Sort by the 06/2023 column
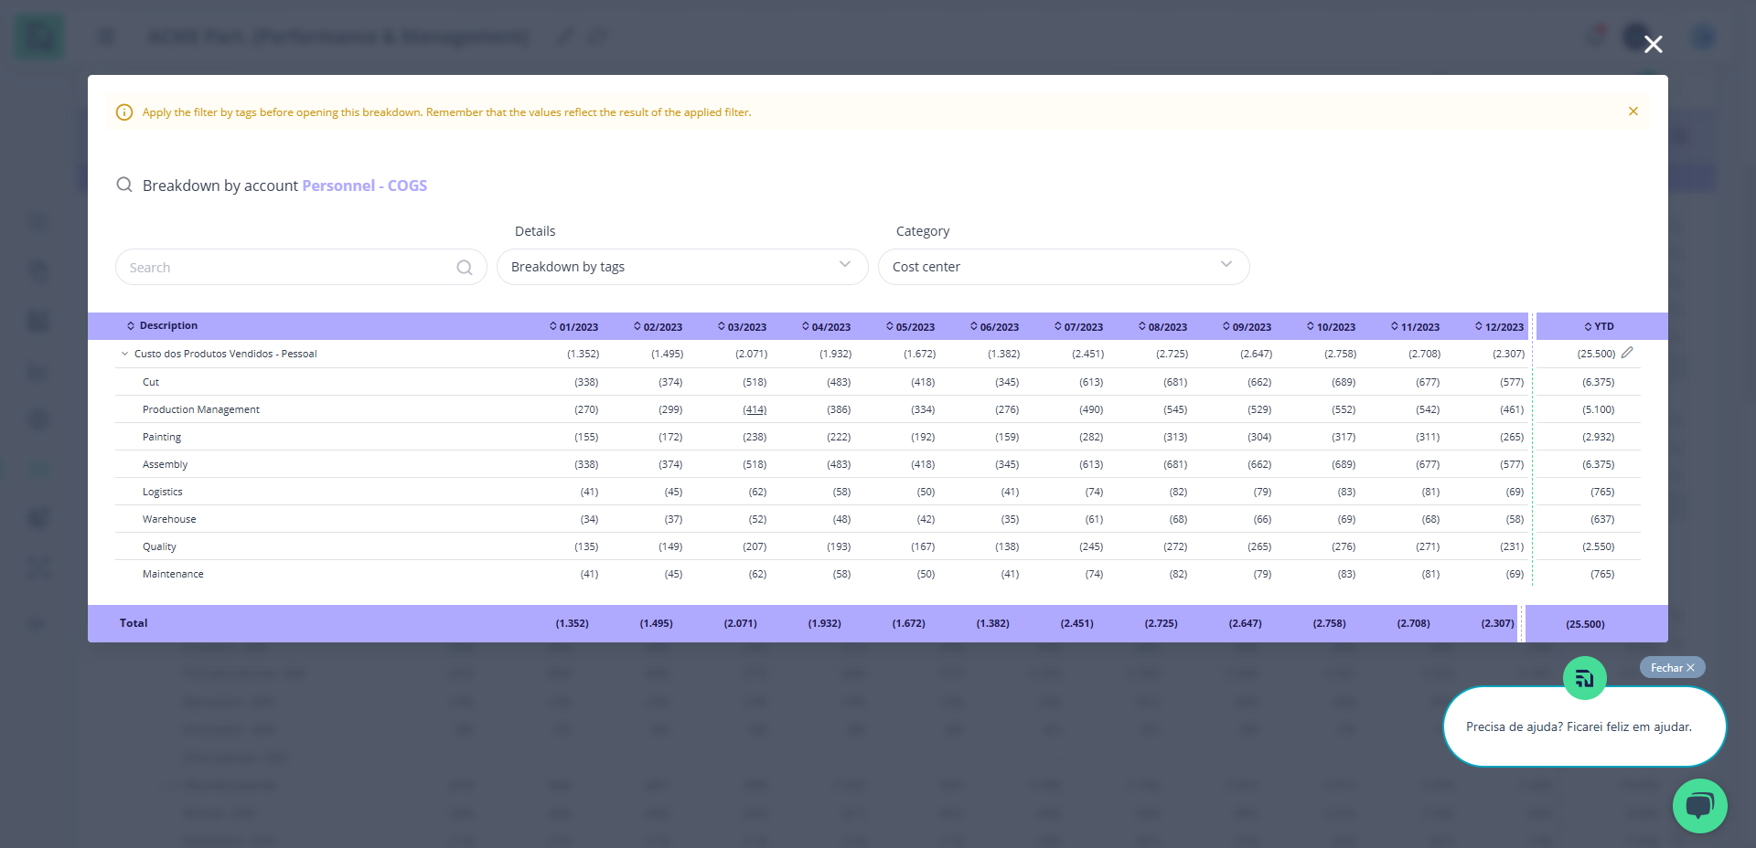The height and width of the screenshot is (848, 1756). tap(994, 327)
